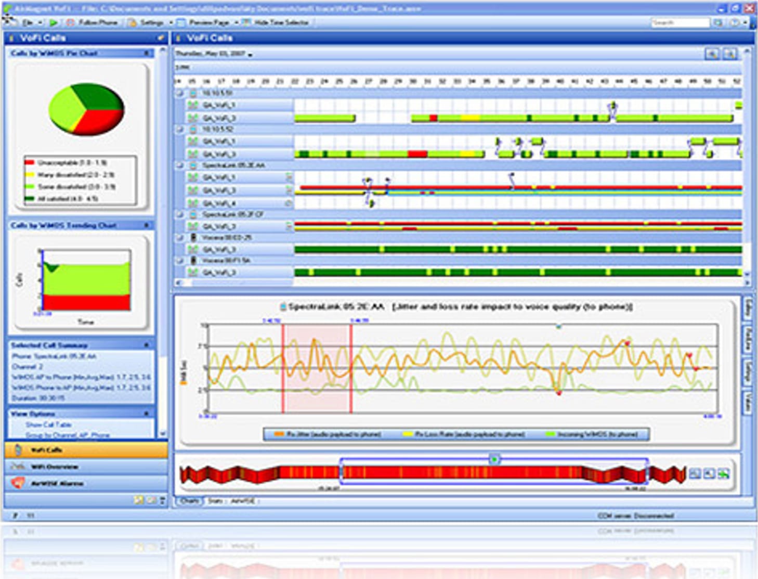Click Rx Jitter orange legend swatch
The height and width of the screenshot is (579, 758).
point(279,434)
